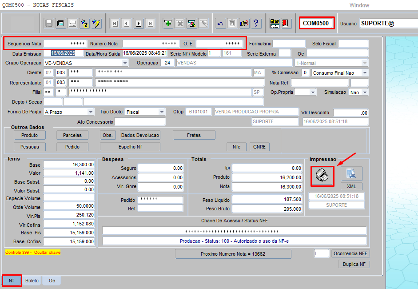Viewport: 418px width, 289px height.
Task: Click the document print icon above XML
Action: 351,174
